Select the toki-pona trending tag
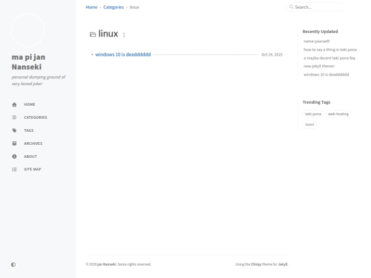The height and width of the screenshot is (278, 371). (313, 114)
